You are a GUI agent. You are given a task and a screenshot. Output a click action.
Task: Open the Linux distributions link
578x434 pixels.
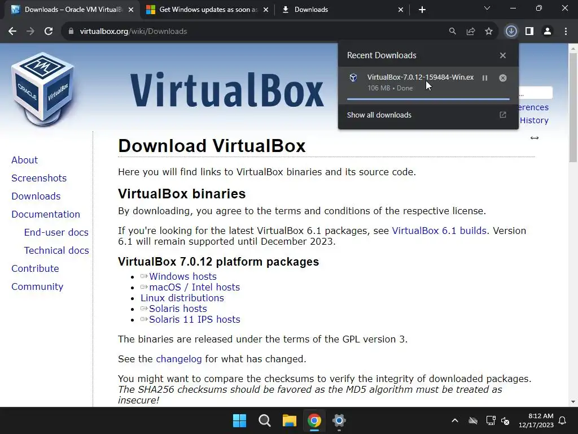click(x=182, y=298)
